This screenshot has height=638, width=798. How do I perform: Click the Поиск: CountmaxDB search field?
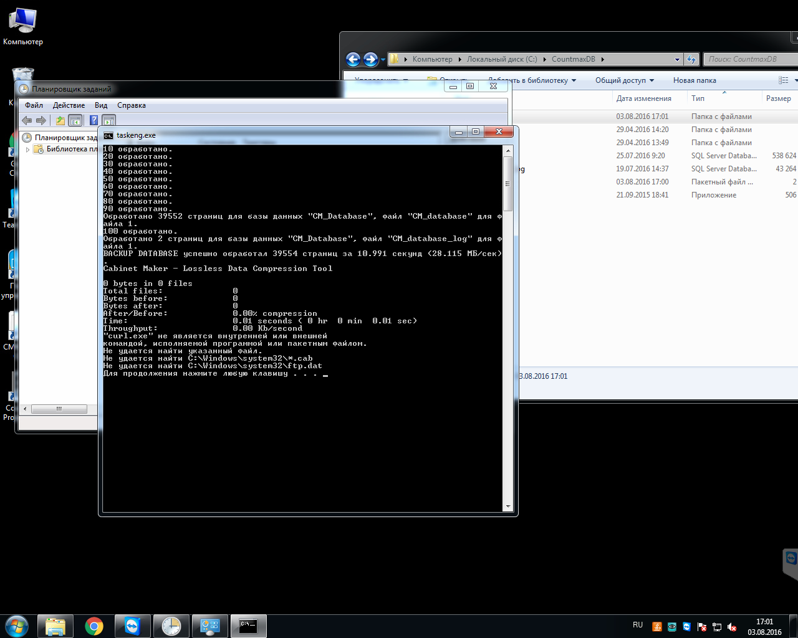point(751,59)
